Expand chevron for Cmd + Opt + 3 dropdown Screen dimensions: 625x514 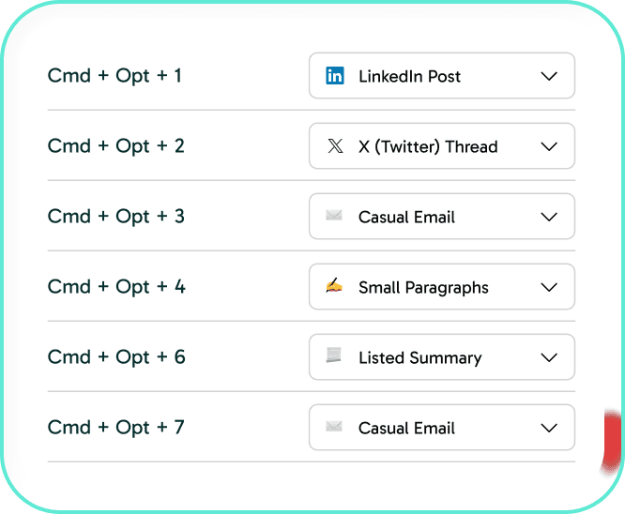pos(550,217)
